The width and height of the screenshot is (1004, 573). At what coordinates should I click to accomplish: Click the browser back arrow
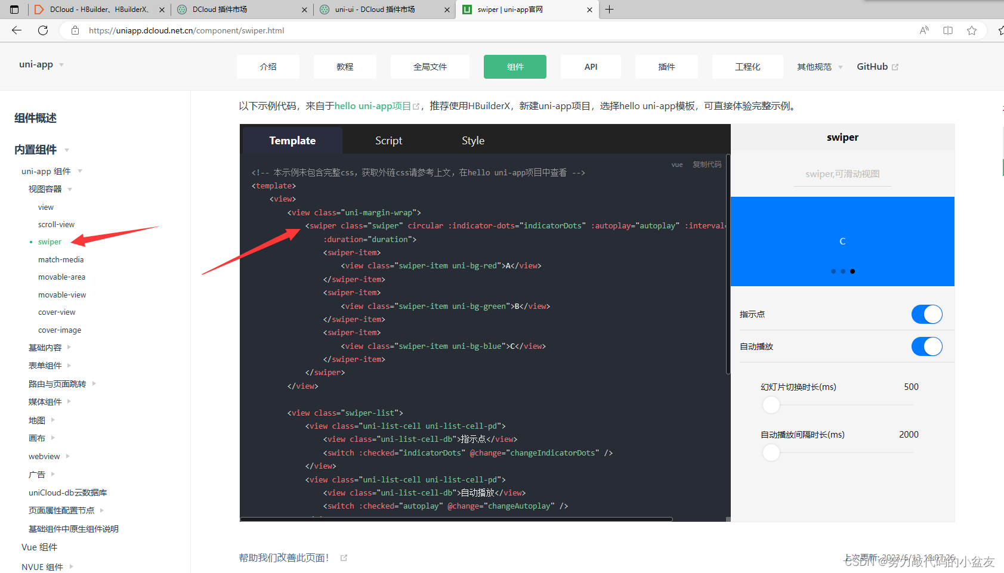pos(17,30)
